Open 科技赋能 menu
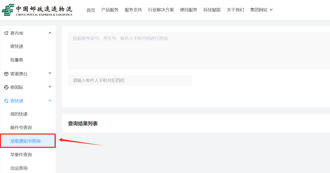330x173 pixels. 212,10
